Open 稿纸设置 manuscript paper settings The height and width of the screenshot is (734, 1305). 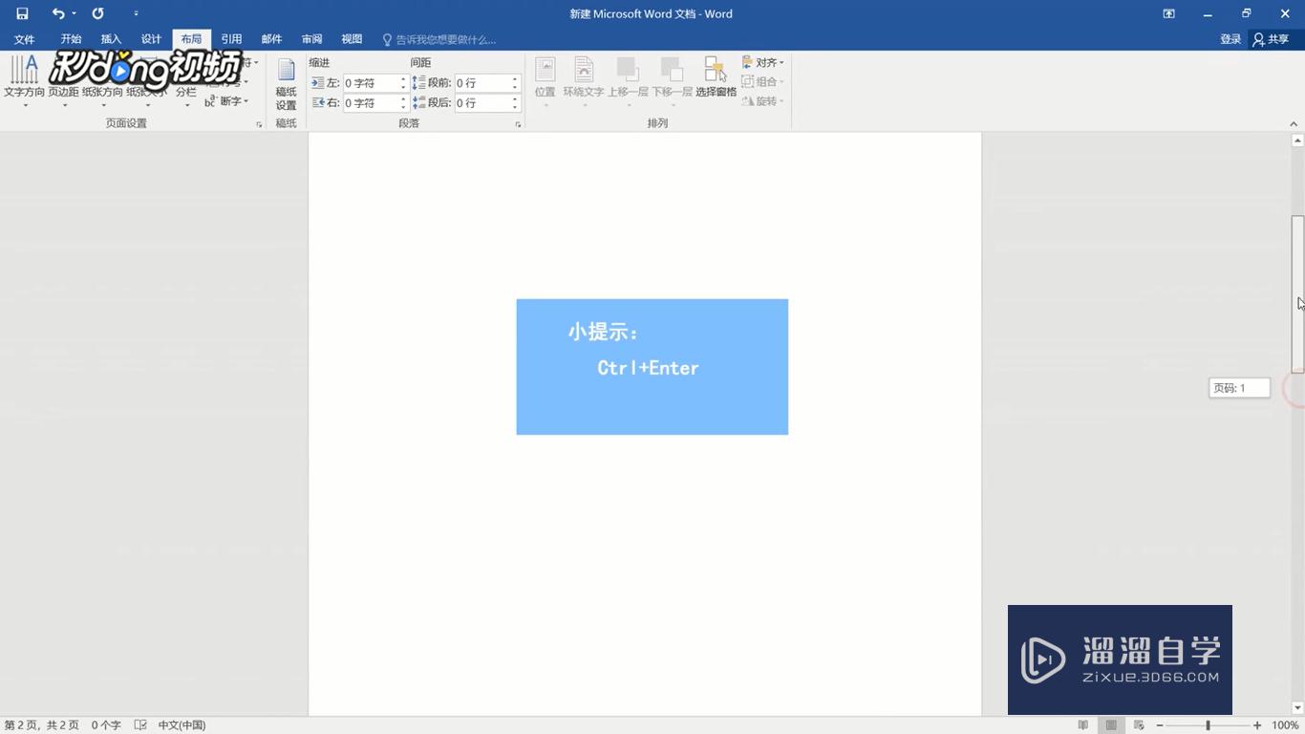coord(286,84)
